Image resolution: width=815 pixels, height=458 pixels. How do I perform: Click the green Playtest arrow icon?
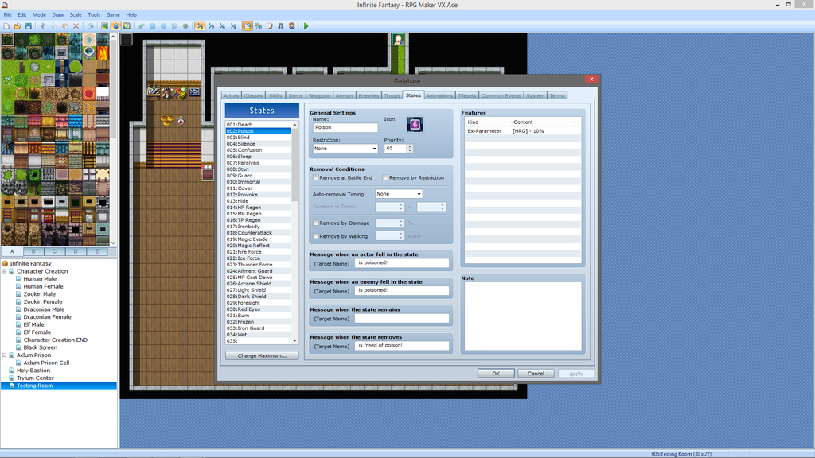point(306,26)
